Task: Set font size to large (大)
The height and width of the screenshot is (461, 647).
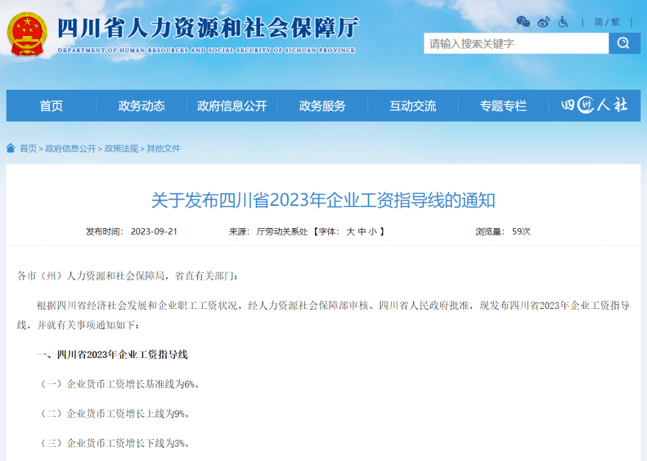Action: tap(350, 231)
